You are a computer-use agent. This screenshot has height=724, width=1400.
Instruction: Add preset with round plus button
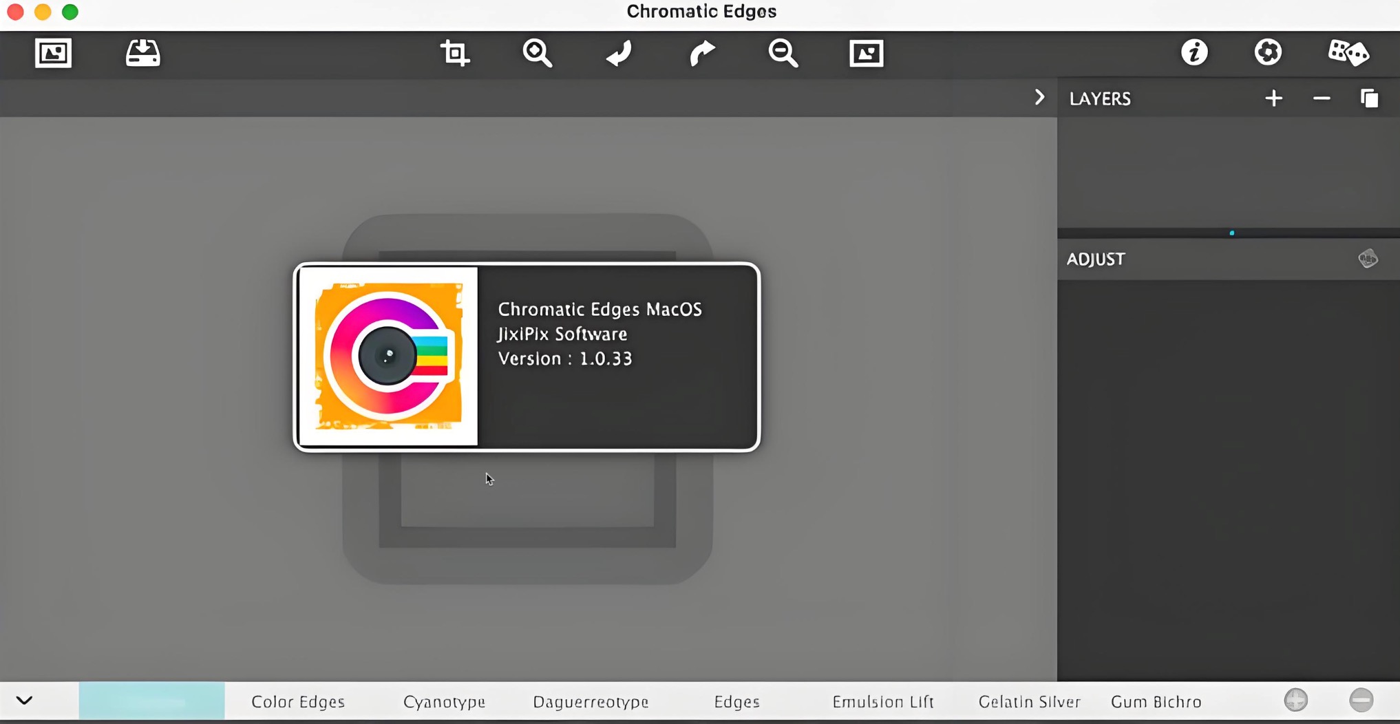pos(1296,701)
